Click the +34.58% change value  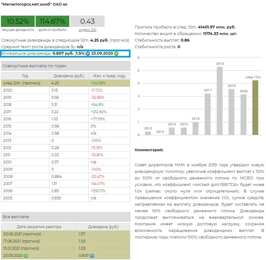click(98, 83)
